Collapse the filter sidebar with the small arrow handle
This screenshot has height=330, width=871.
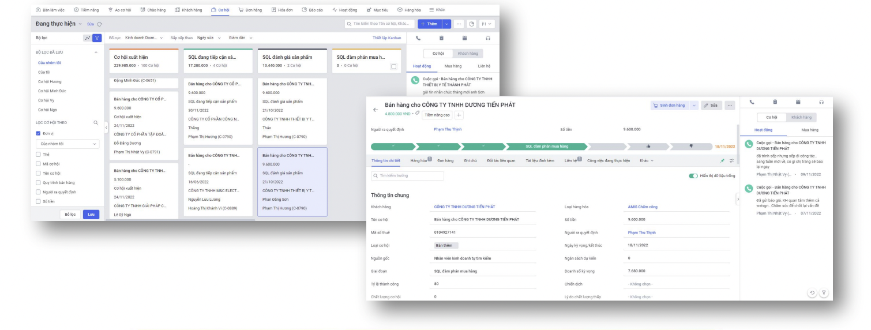[106, 127]
